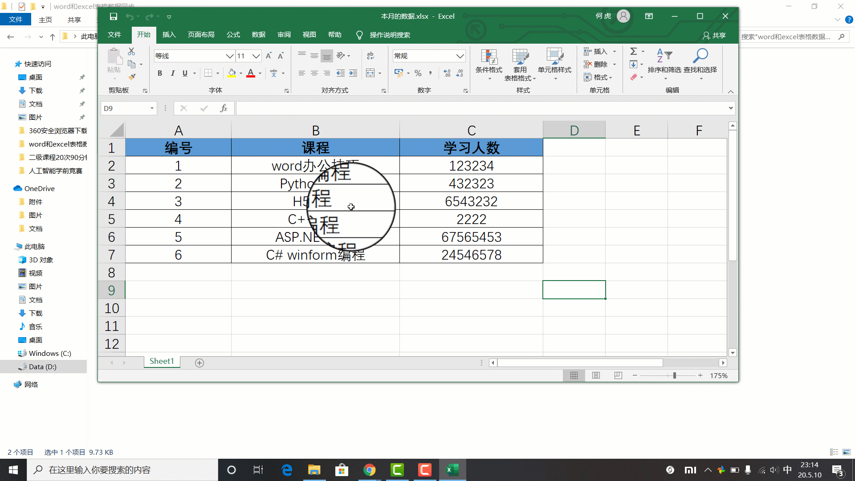Click the Increase Indent icon
Viewport: 855px width, 481px height.
click(x=353, y=73)
